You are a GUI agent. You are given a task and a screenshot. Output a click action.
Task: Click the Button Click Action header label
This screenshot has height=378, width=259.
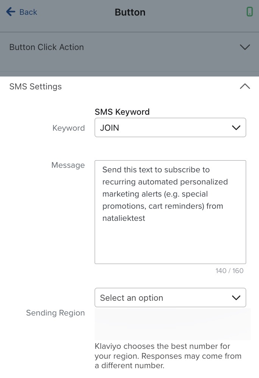[47, 47]
